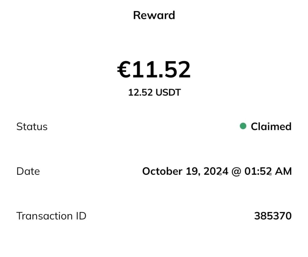
Task: Click the Status row label
Action: [x=32, y=126]
